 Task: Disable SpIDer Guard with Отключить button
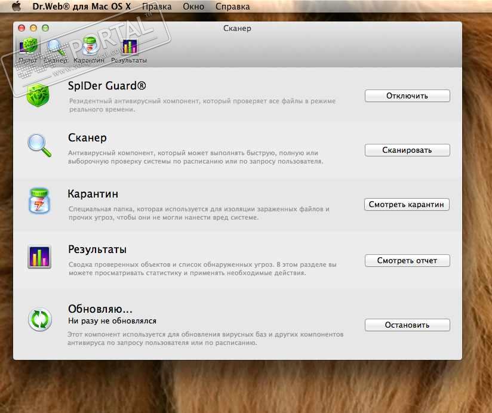[x=407, y=96]
